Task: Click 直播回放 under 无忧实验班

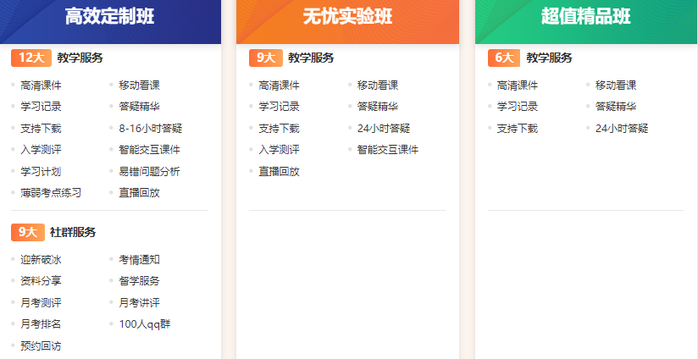Action: pyautogui.click(x=279, y=172)
